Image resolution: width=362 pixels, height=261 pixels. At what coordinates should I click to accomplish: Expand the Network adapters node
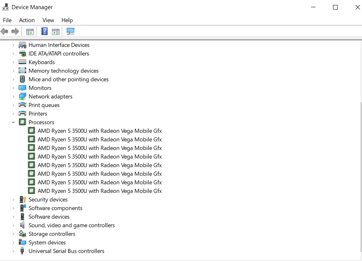(x=13, y=97)
